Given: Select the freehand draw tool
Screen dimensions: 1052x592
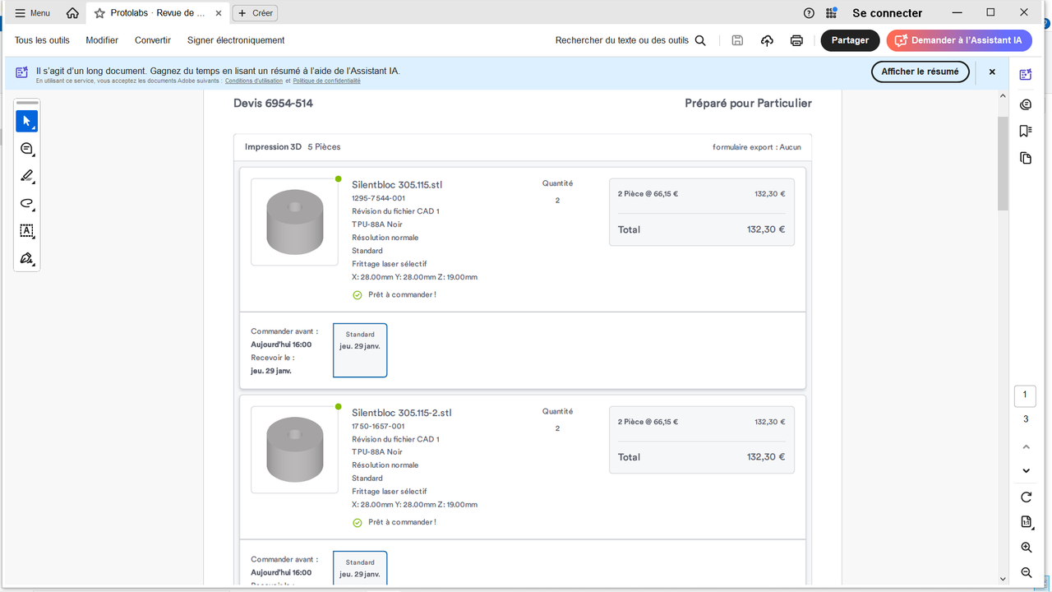Looking at the screenshot, I should tap(27, 203).
